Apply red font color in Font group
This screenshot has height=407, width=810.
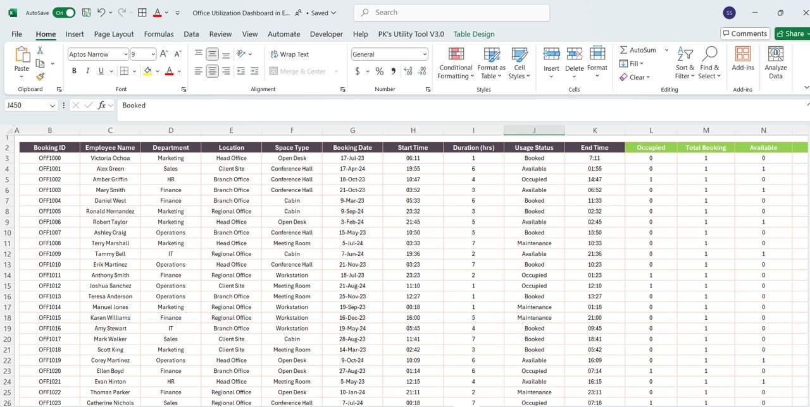(169, 71)
